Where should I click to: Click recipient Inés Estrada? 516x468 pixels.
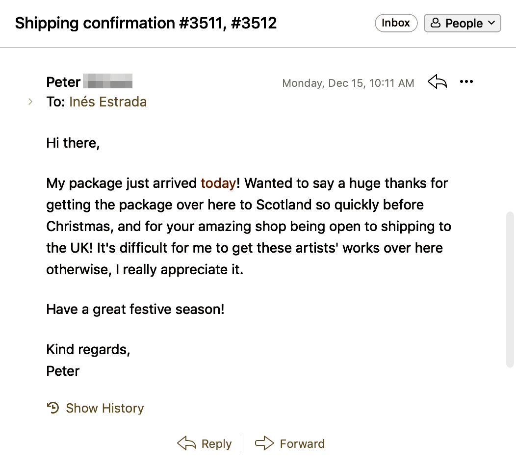[x=108, y=102]
